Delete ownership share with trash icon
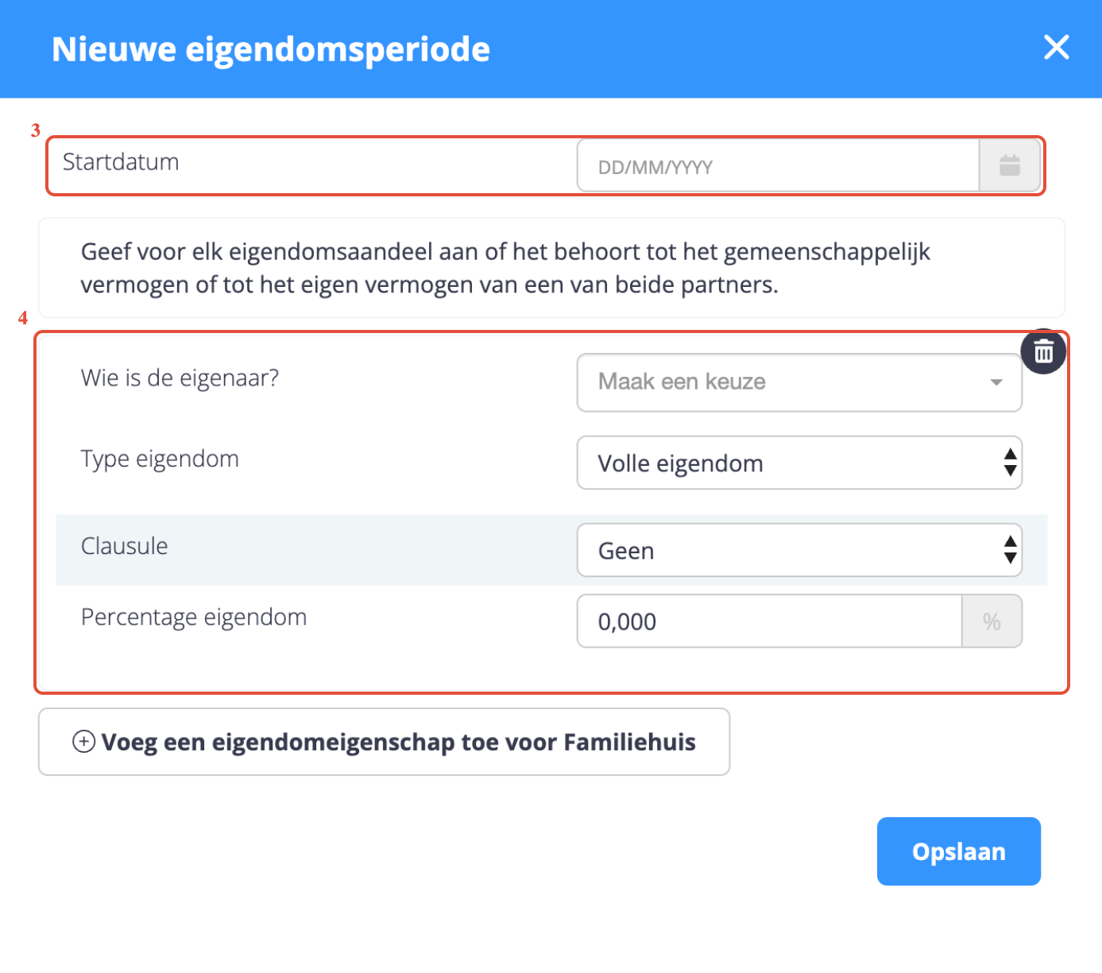The width and height of the screenshot is (1102, 973). [x=1043, y=351]
